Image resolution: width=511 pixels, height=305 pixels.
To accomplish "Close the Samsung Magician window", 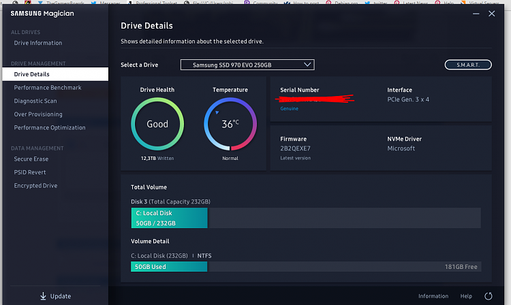I will 491,14.
